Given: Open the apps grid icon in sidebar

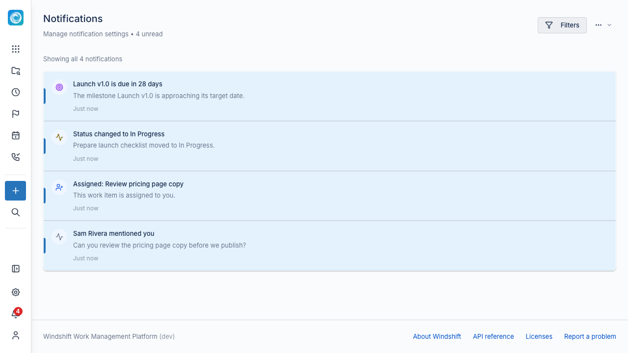Looking at the screenshot, I should [x=16, y=49].
